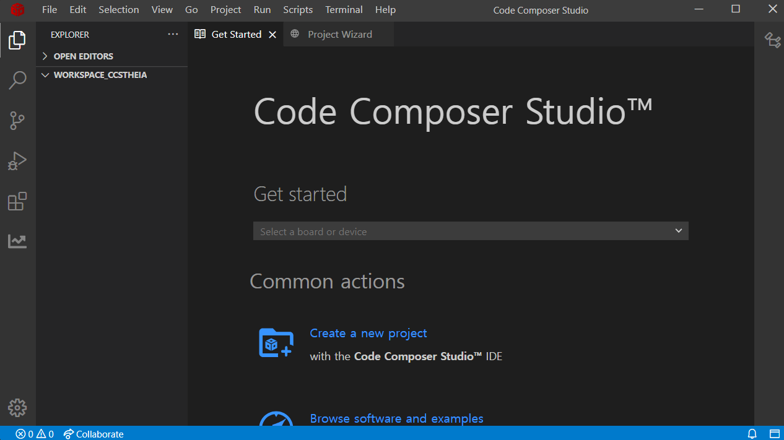
Task: Open the Project menu
Action: pos(225,9)
